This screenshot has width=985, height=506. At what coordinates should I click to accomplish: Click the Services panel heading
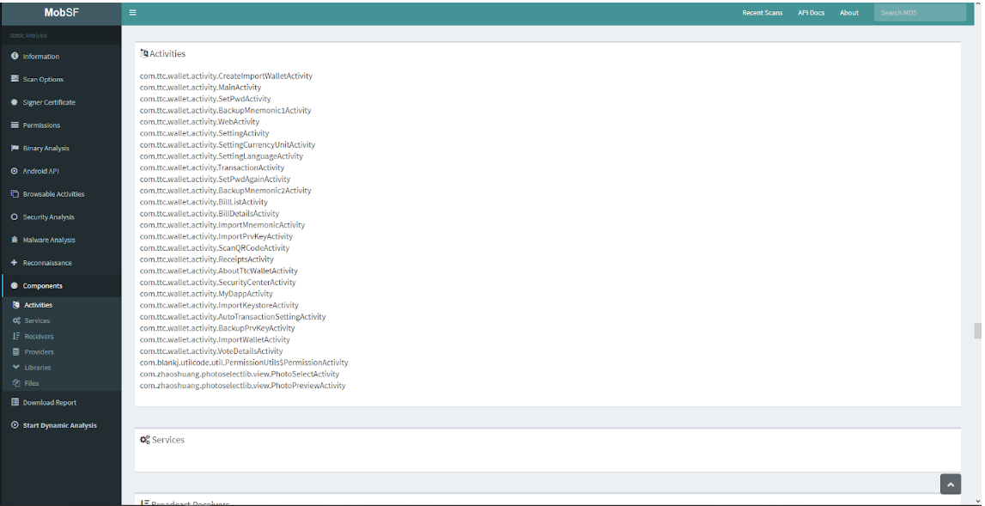click(162, 439)
